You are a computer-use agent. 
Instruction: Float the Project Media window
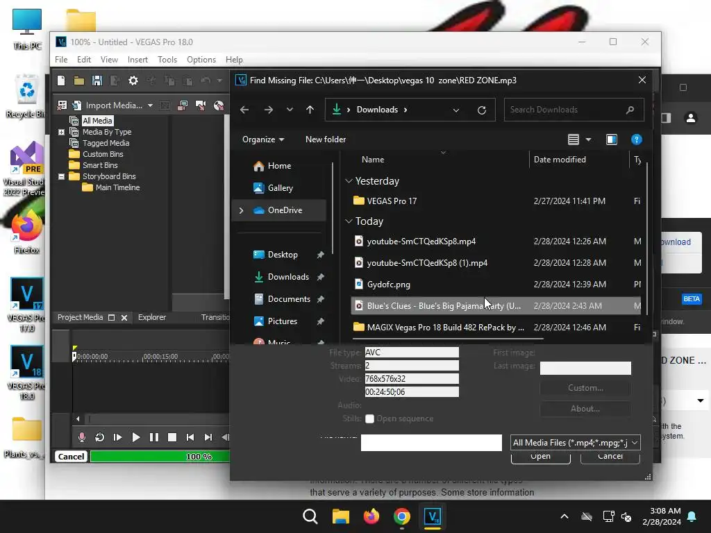[112, 318]
